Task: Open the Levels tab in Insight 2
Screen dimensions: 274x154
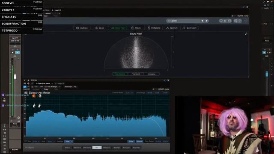Action: (100, 28)
